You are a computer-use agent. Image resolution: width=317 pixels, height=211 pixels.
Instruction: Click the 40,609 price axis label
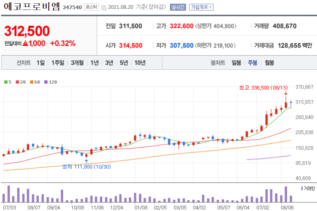click(x=303, y=178)
